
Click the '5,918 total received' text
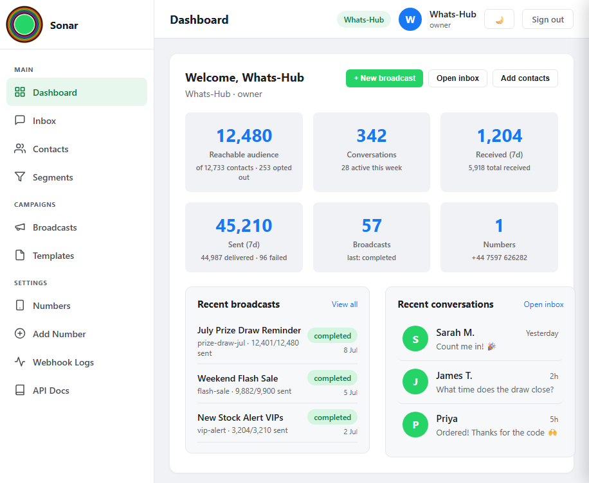tap(499, 168)
